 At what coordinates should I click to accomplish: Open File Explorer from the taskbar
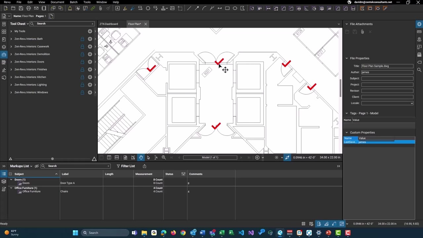tap(144, 233)
